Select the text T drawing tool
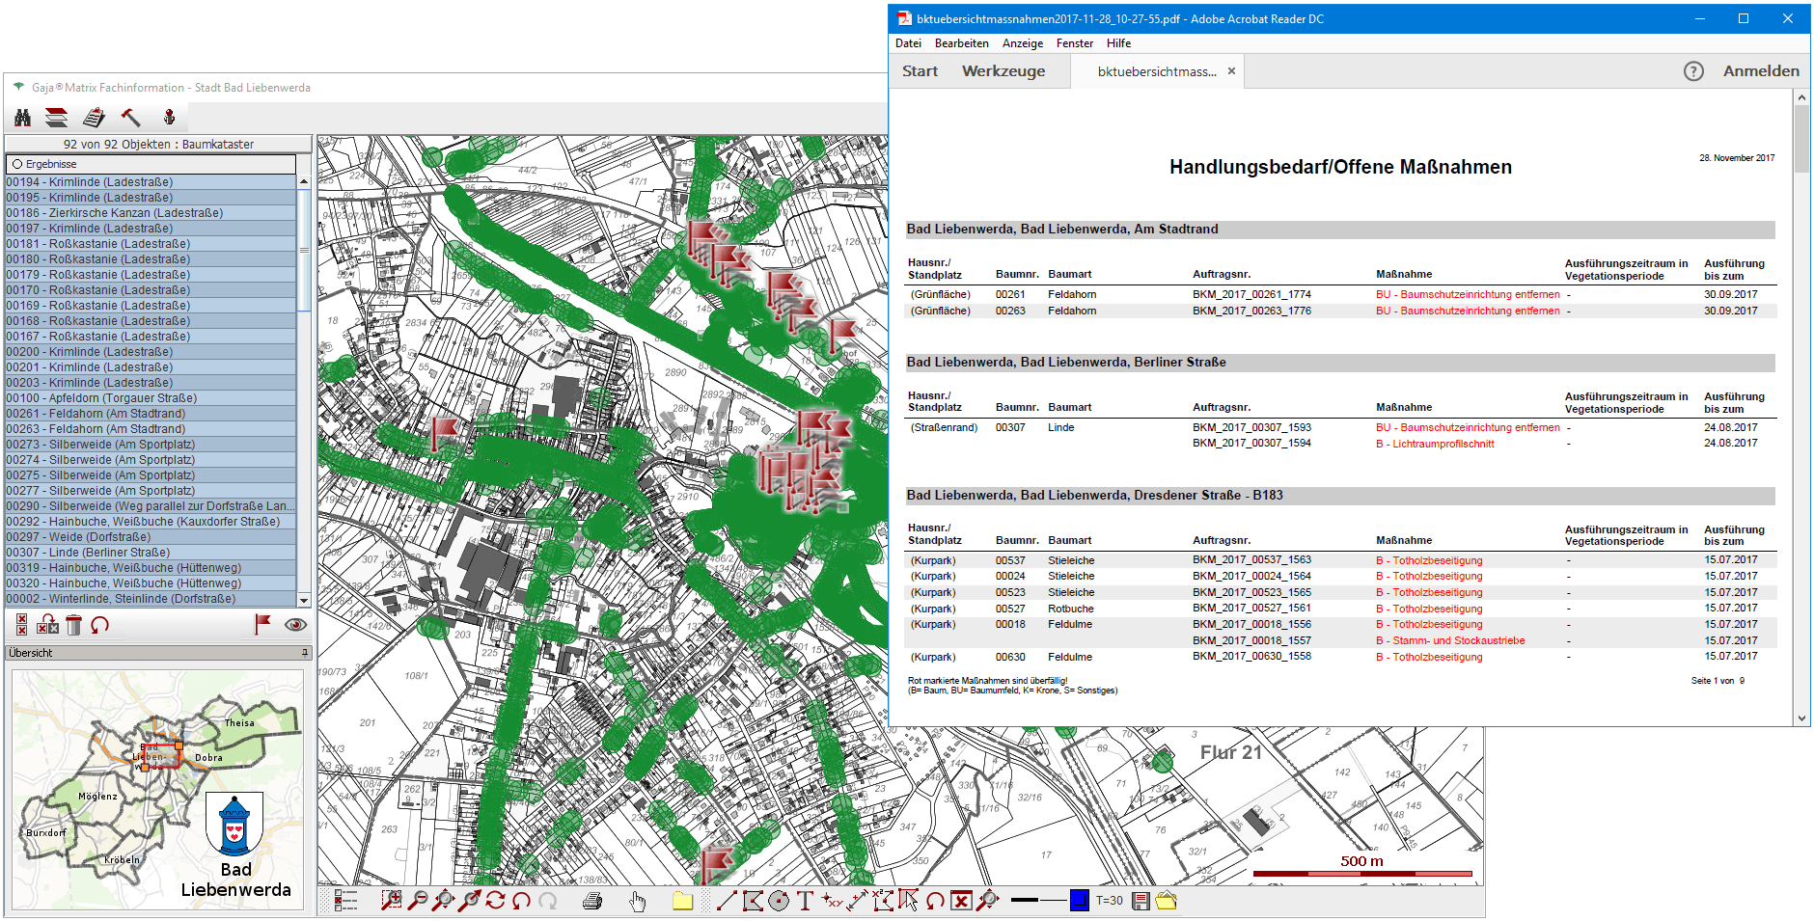 [805, 901]
